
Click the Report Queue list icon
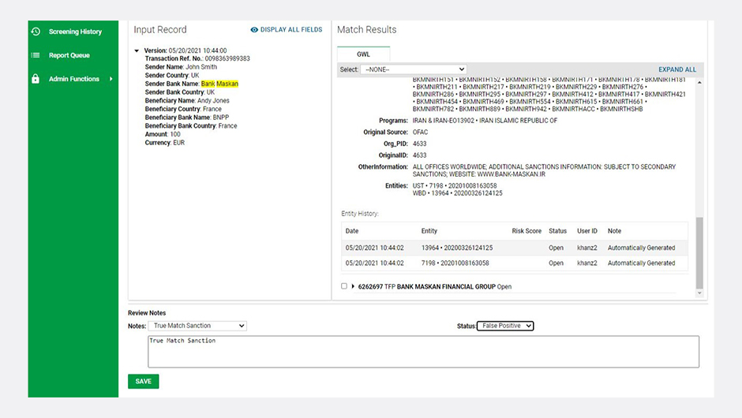(36, 55)
